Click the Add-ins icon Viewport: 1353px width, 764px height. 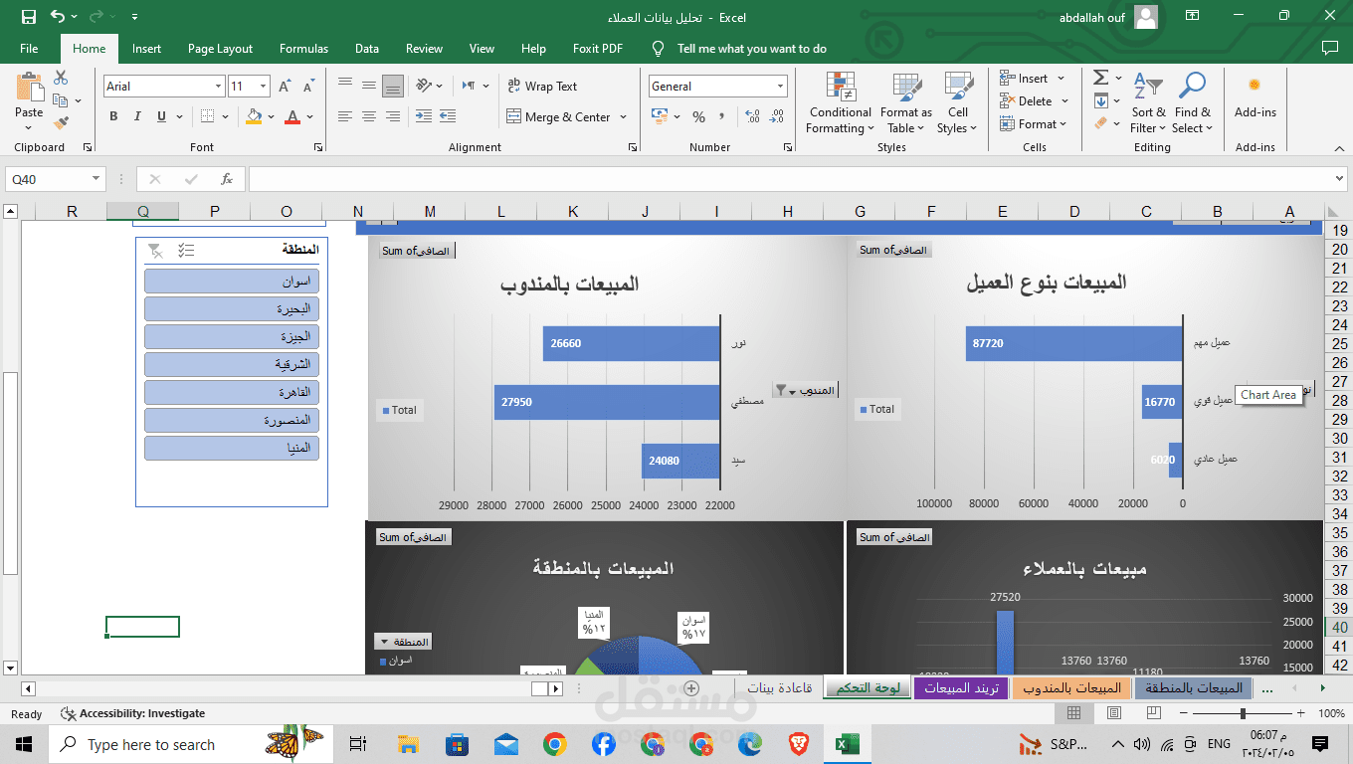pyautogui.click(x=1255, y=95)
